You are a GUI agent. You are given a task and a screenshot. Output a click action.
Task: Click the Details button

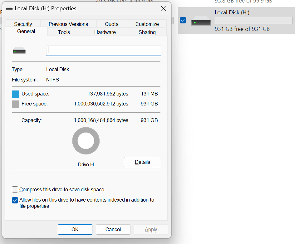pos(142,162)
